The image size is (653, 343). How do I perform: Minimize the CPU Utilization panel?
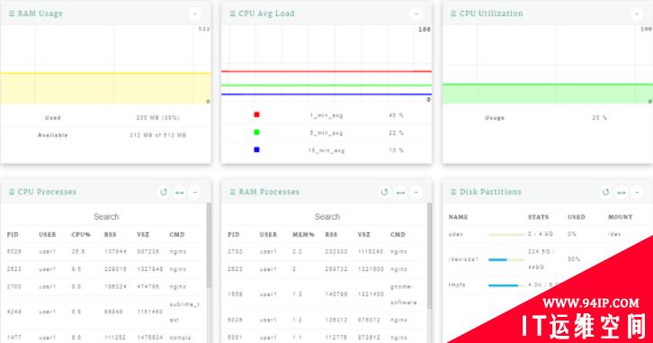(637, 14)
